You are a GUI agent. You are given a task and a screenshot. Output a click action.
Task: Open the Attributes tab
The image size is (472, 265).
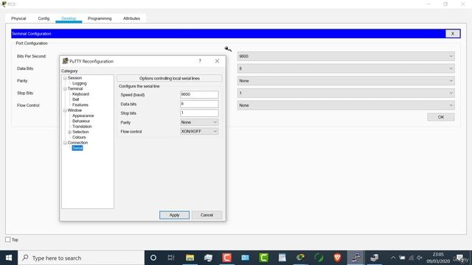(131, 18)
